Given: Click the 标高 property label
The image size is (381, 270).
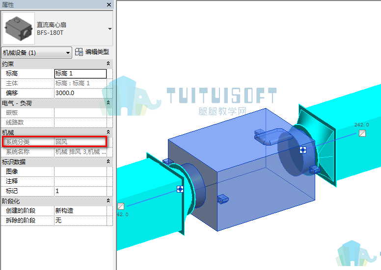Looking at the screenshot, I should [12, 74].
